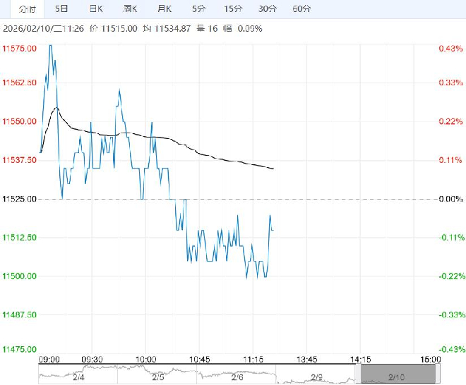Open the 30分 chart tab
Screen dimensions: 466x385
coord(267,9)
